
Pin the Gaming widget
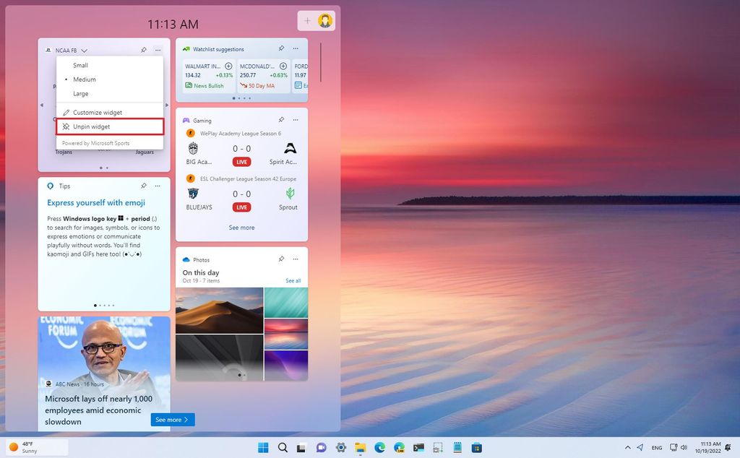(282, 120)
